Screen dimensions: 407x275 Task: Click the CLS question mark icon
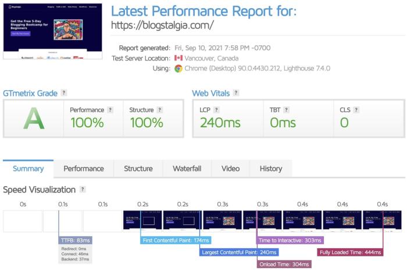pos(356,110)
